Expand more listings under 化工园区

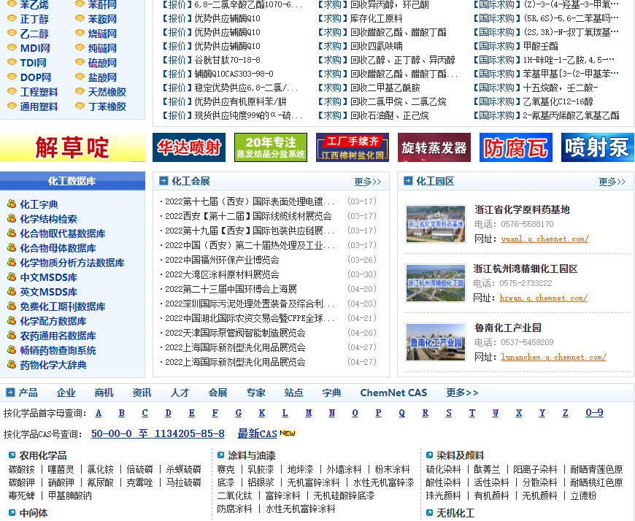612,182
